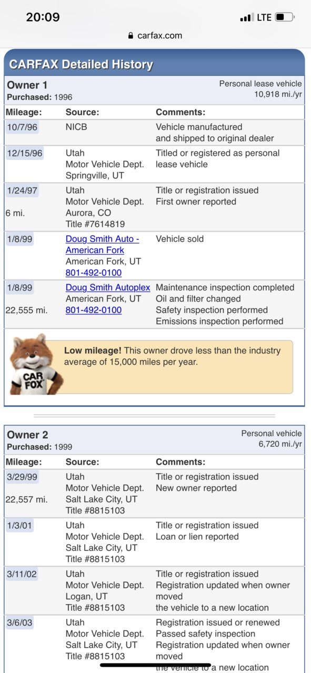Call 801-492-0100 under Doug Smith Autoplex

coord(94,310)
